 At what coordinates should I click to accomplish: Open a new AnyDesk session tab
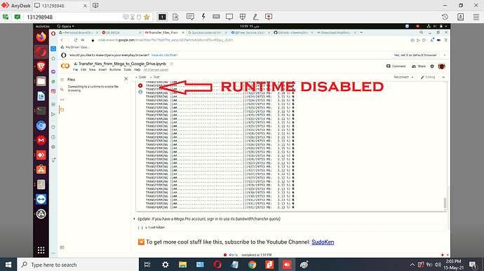tap(95, 6)
